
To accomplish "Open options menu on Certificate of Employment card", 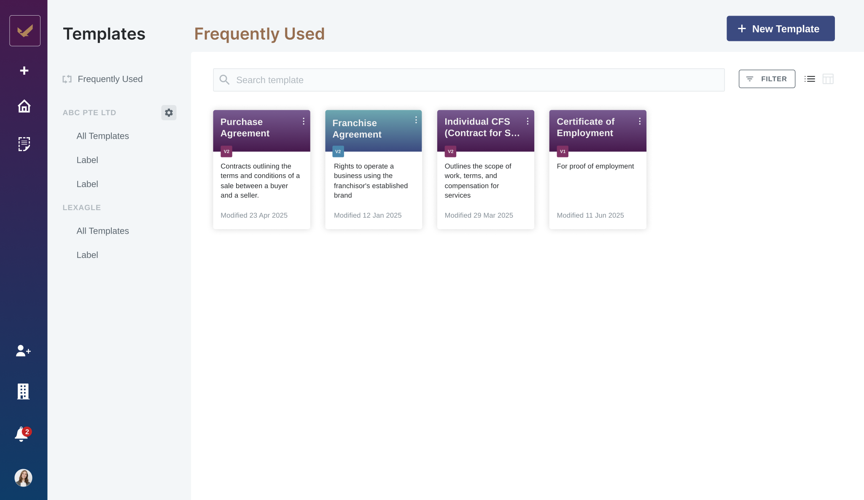I will point(640,120).
